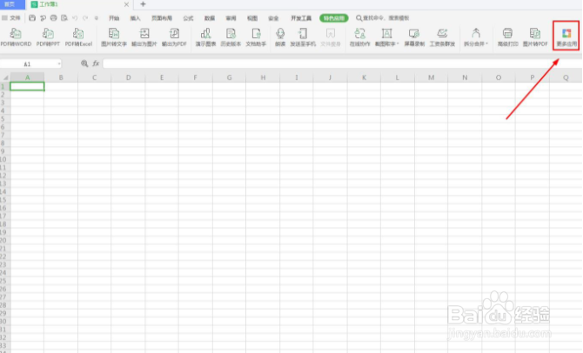Open the PDF转PPT converter
583x353 pixels.
(x=48, y=37)
